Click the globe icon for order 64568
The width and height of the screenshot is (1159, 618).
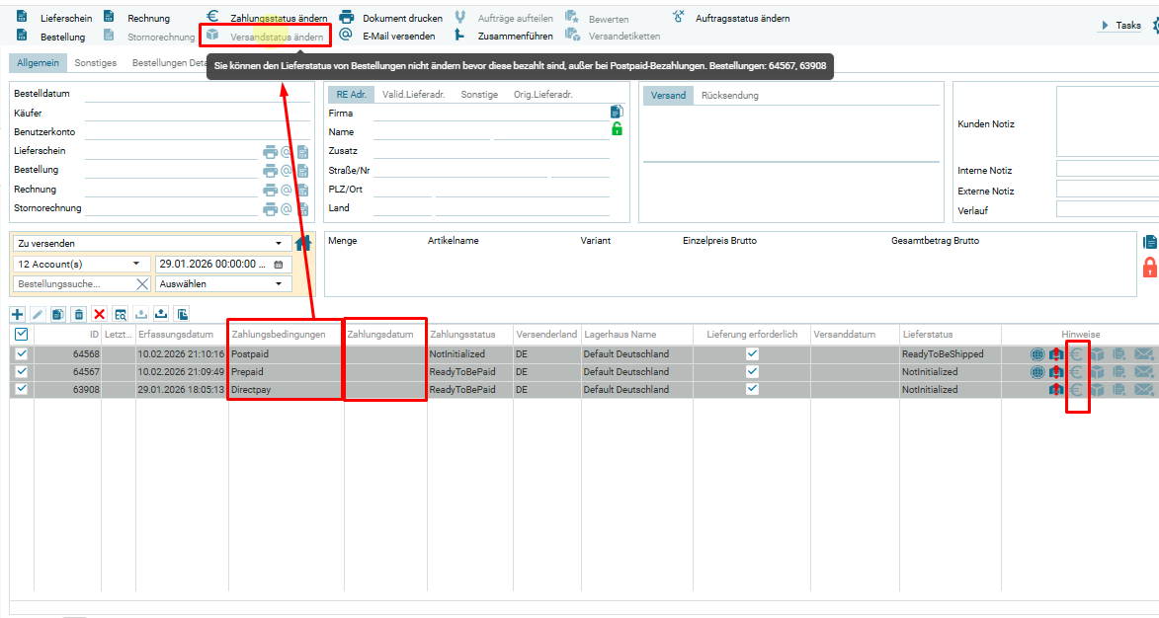pyautogui.click(x=1036, y=354)
